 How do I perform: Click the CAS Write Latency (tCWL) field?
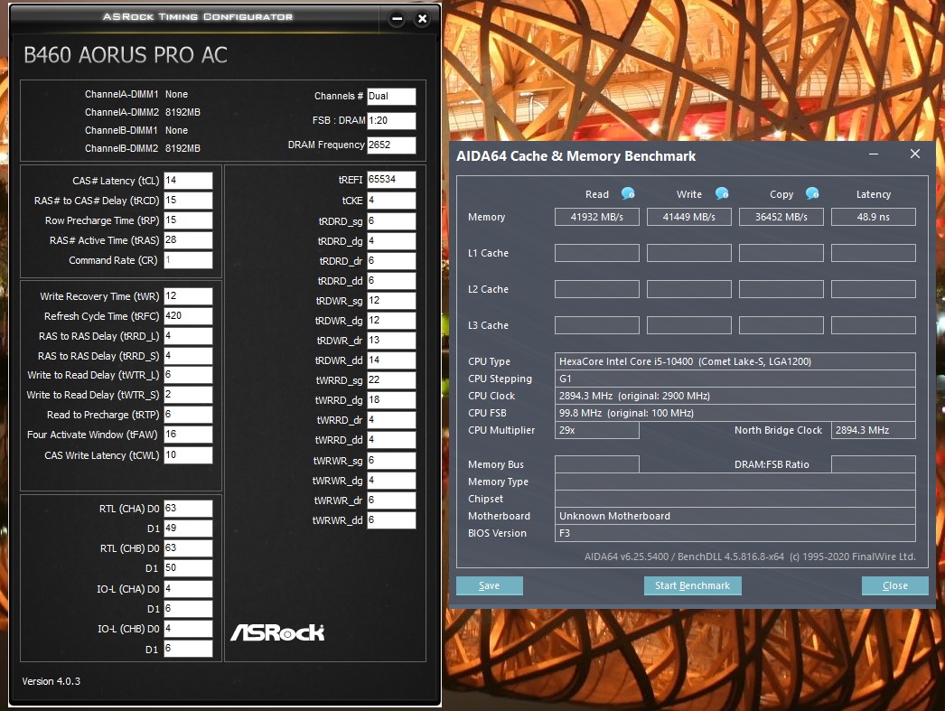coord(188,455)
